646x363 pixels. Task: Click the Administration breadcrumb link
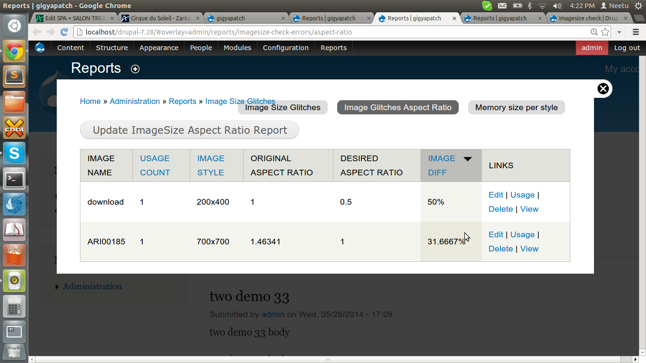(135, 101)
